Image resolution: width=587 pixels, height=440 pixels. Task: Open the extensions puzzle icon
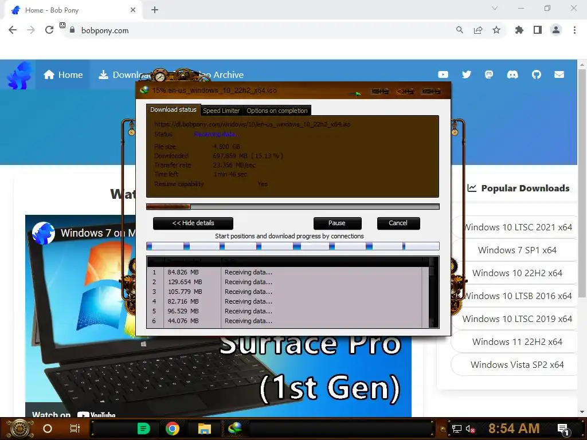pos(519,30)
